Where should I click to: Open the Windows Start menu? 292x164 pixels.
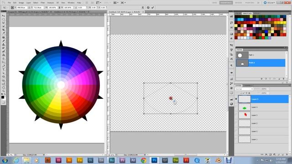(5, 160)
